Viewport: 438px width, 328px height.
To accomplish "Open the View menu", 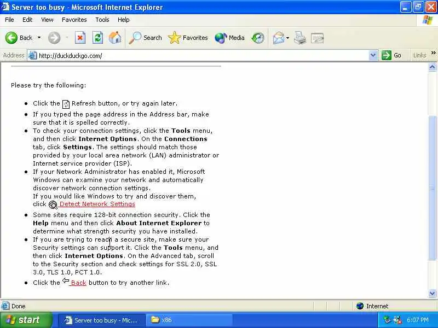I will tap(47, 20).
